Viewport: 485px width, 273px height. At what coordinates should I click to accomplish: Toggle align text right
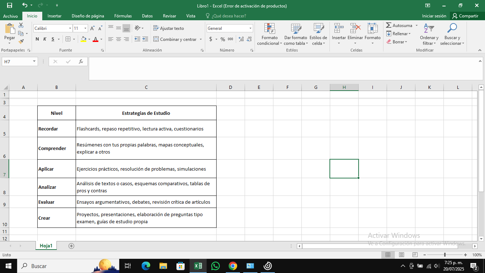[x=126, y=39]
